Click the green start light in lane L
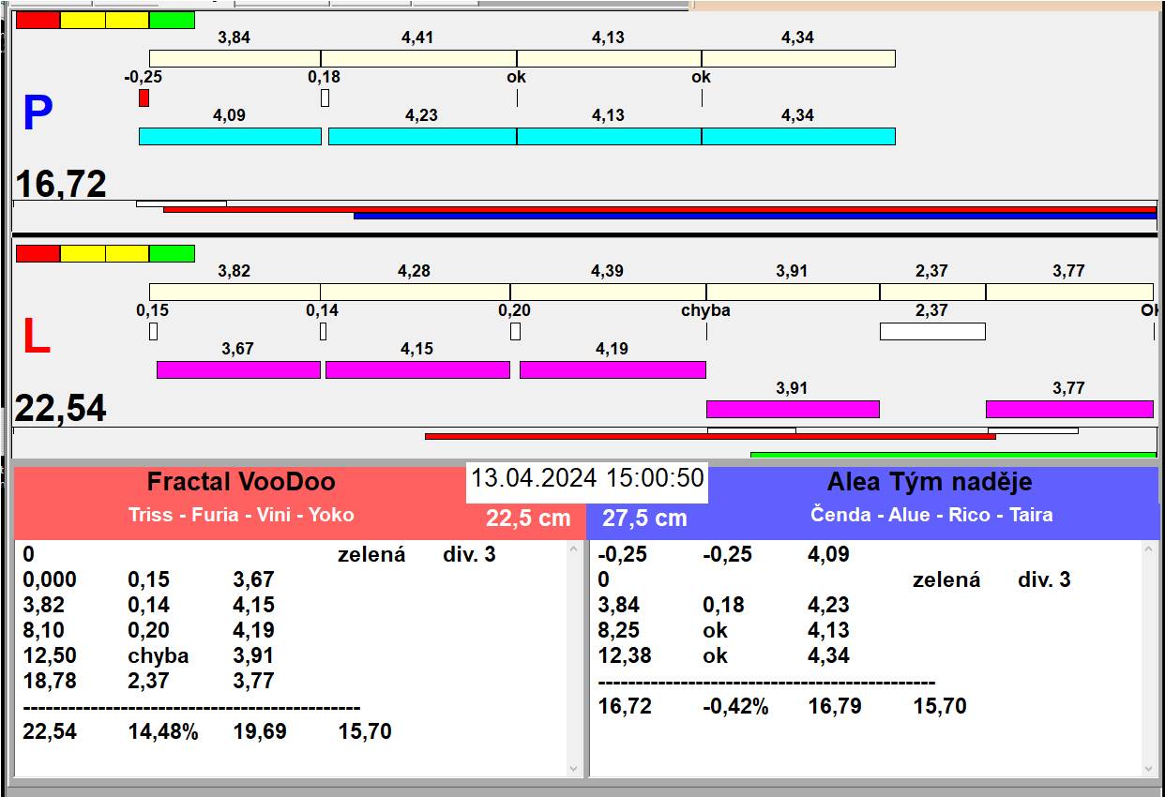The image size is (1165, 797). [172, 254]
